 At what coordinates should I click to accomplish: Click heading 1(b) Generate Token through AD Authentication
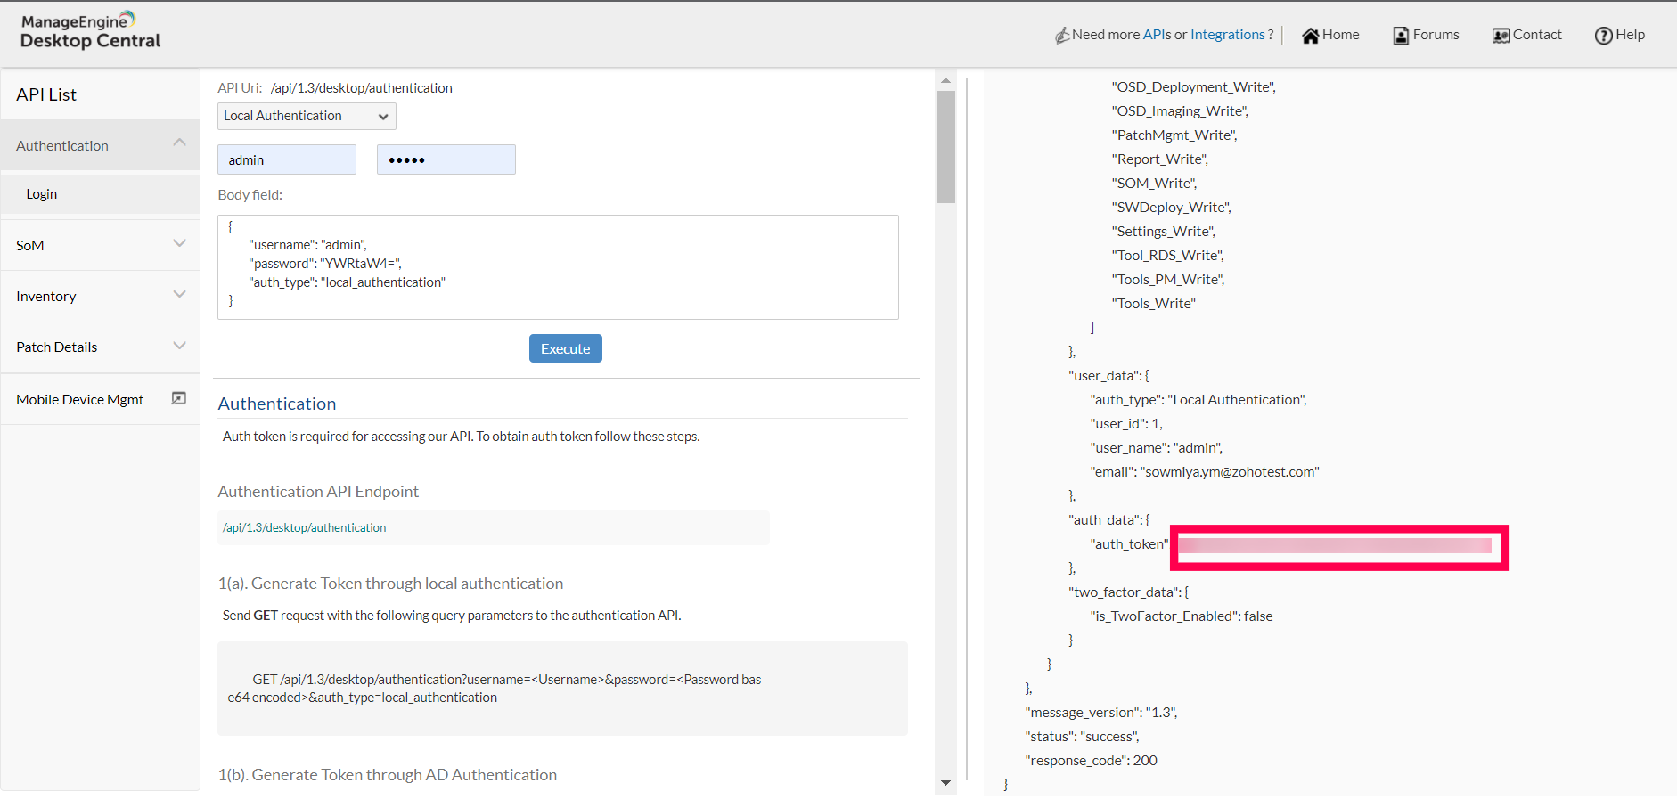tap(388, 775)
